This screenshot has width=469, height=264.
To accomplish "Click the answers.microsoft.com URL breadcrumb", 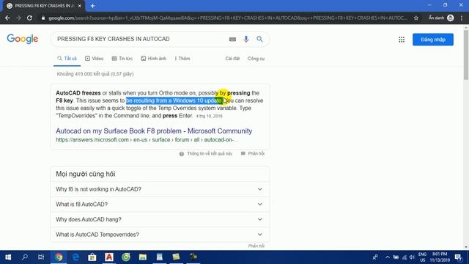I will pos(147,140).
